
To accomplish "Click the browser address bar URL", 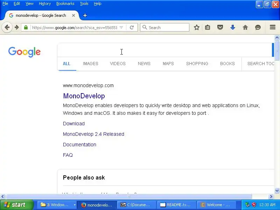I will 75,28.
